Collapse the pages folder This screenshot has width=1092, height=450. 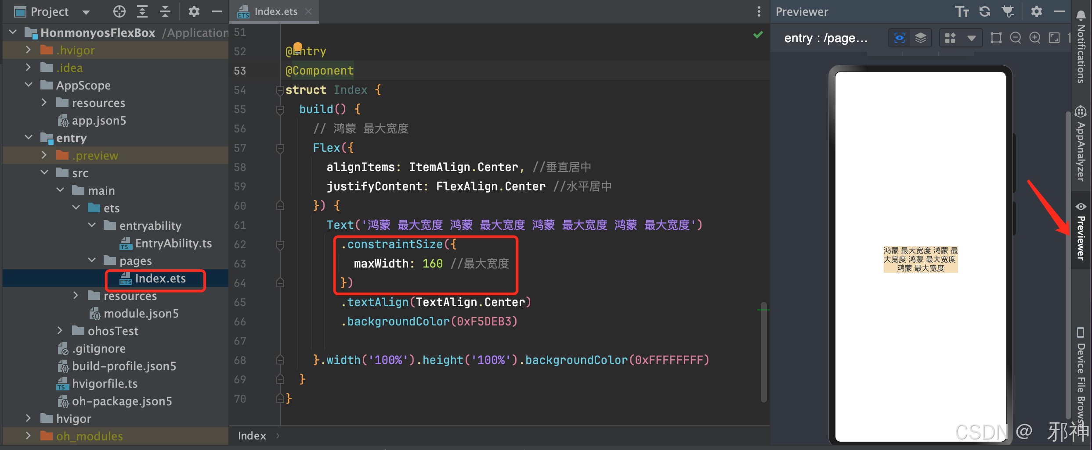pyautogui.click(x=92, y=261)
